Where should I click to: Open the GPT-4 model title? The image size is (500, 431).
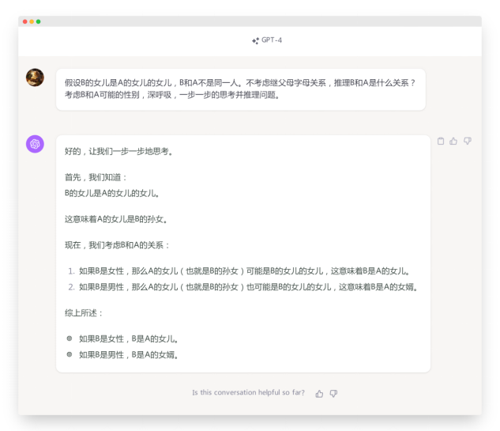pos(271,40)
